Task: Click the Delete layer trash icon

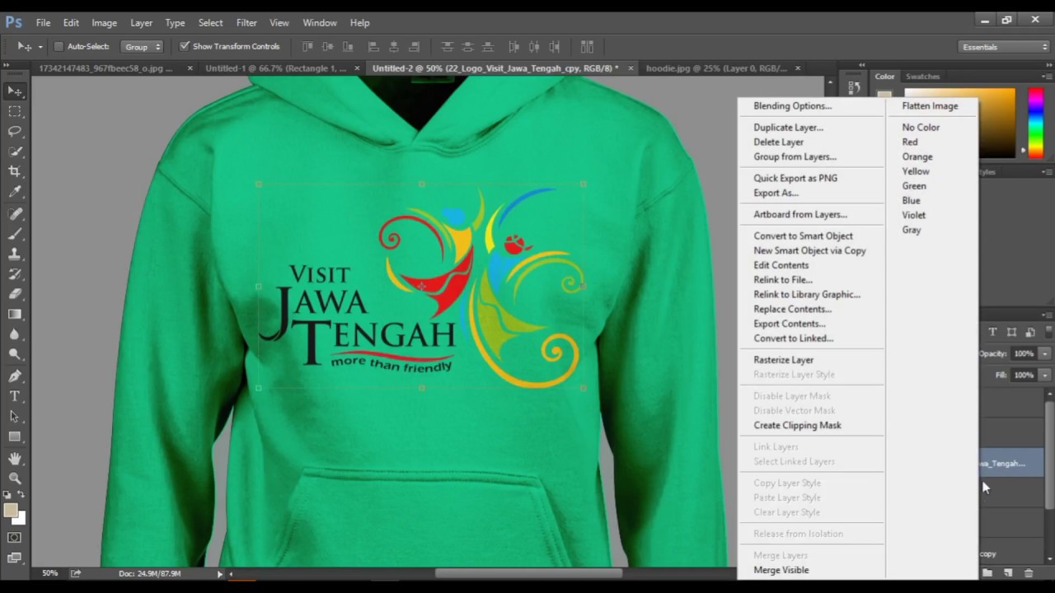Action: pyautogui.click(x=1029, y=572)
